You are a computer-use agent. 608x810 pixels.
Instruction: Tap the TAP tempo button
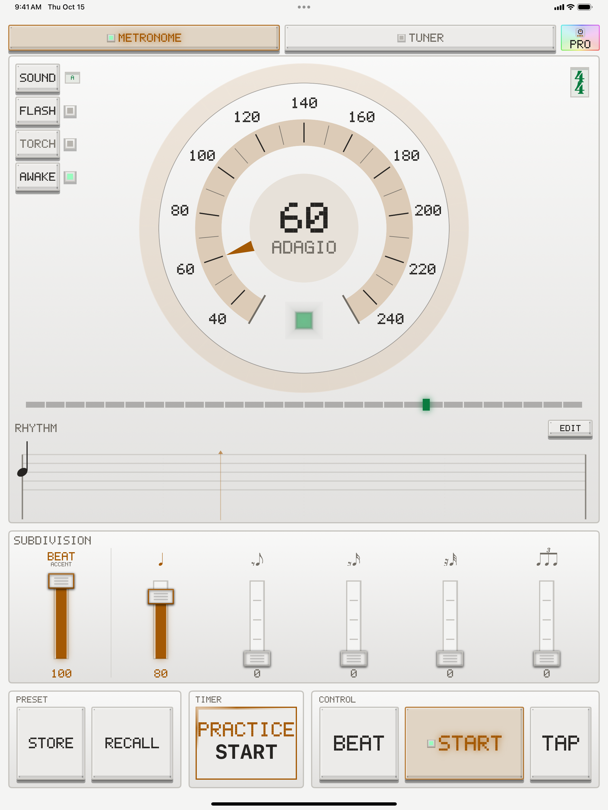[x=560, y=743]
